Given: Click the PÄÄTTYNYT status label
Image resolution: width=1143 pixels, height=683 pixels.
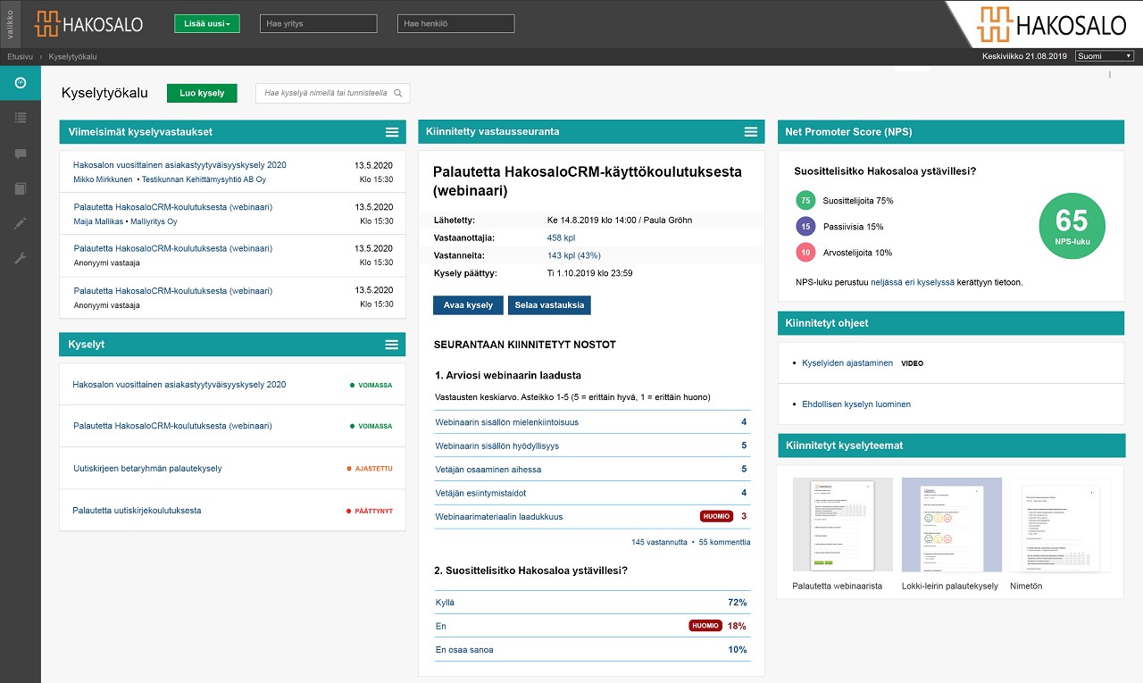Looking at the screenshot, I should tap(373, 512).
